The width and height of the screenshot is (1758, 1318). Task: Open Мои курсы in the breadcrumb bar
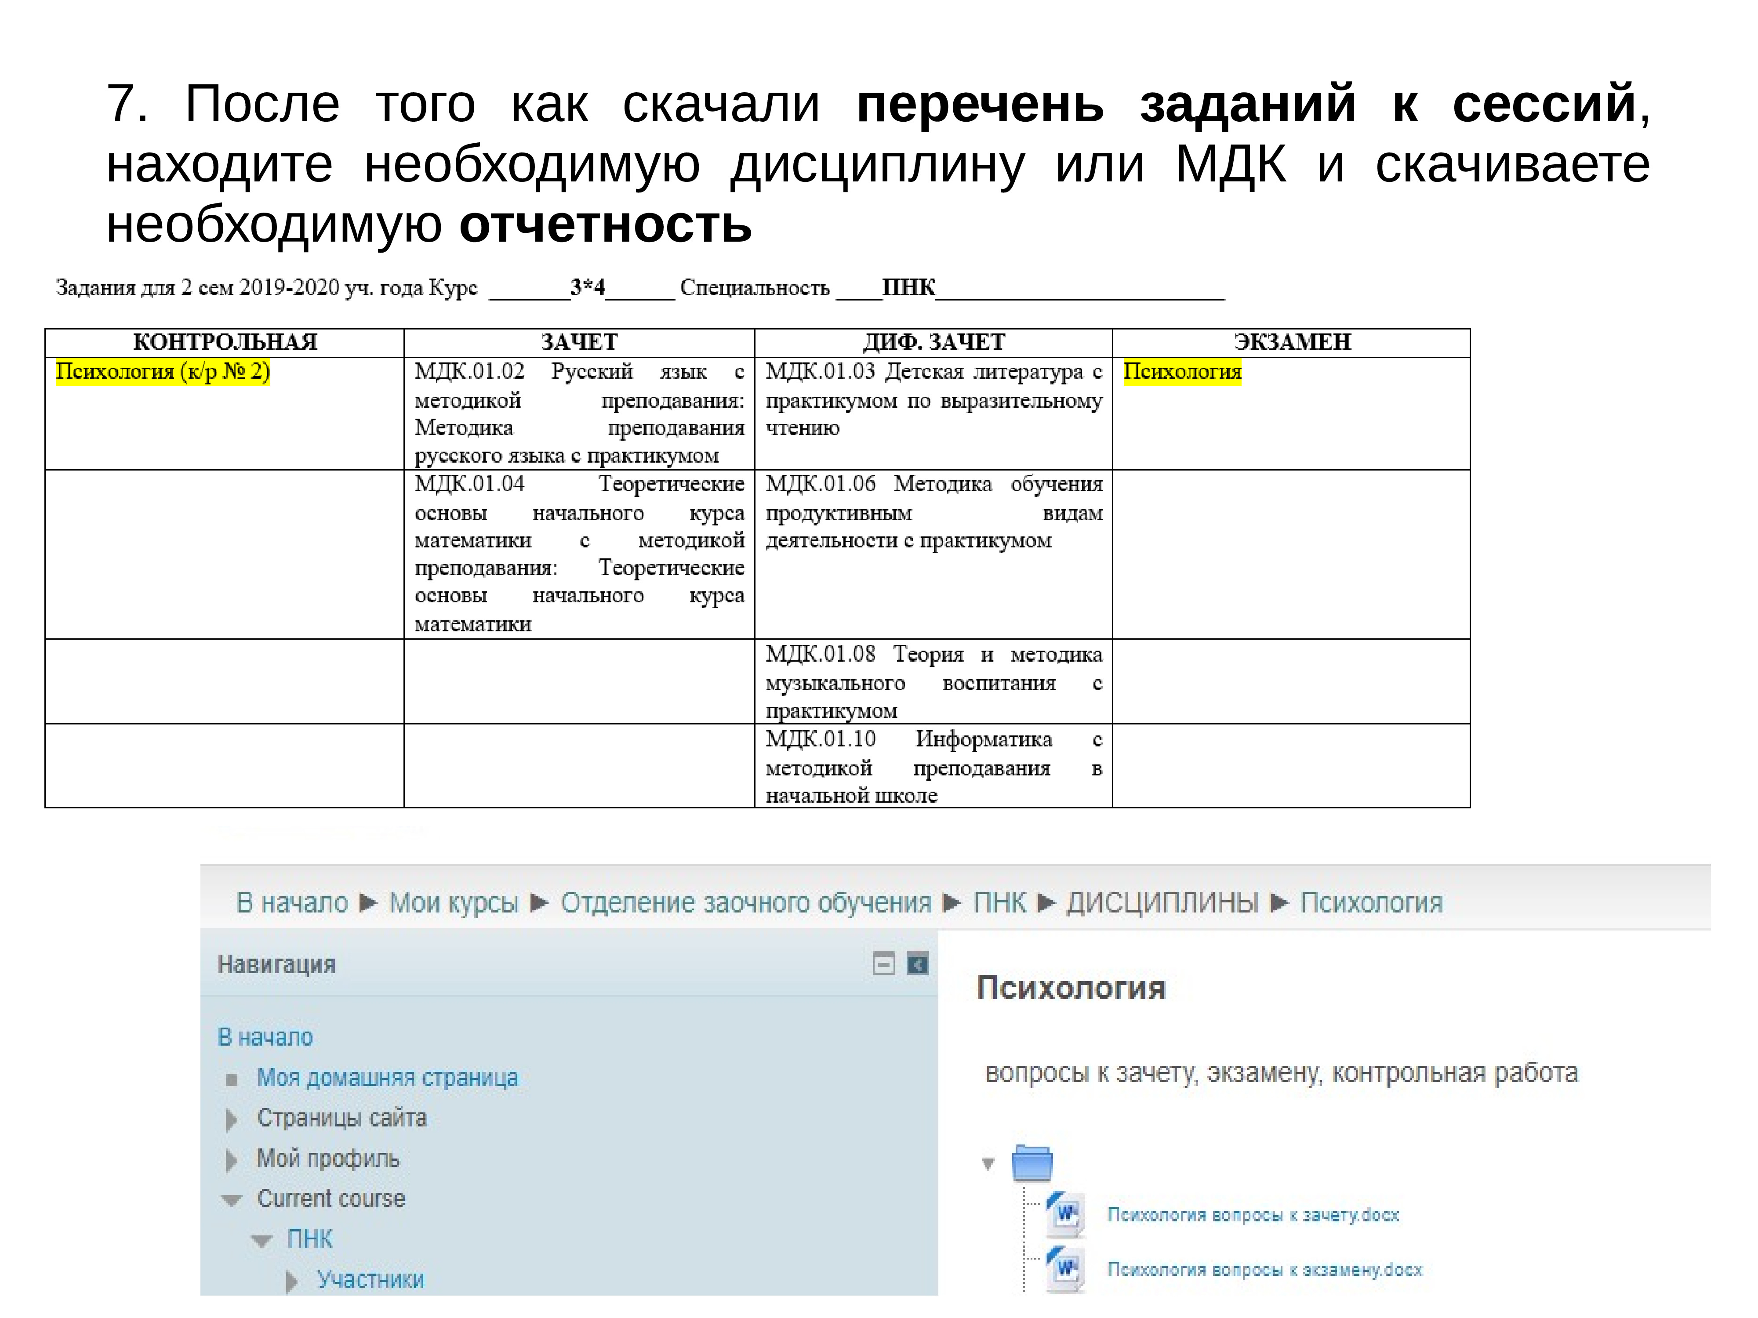pos(454,903)
